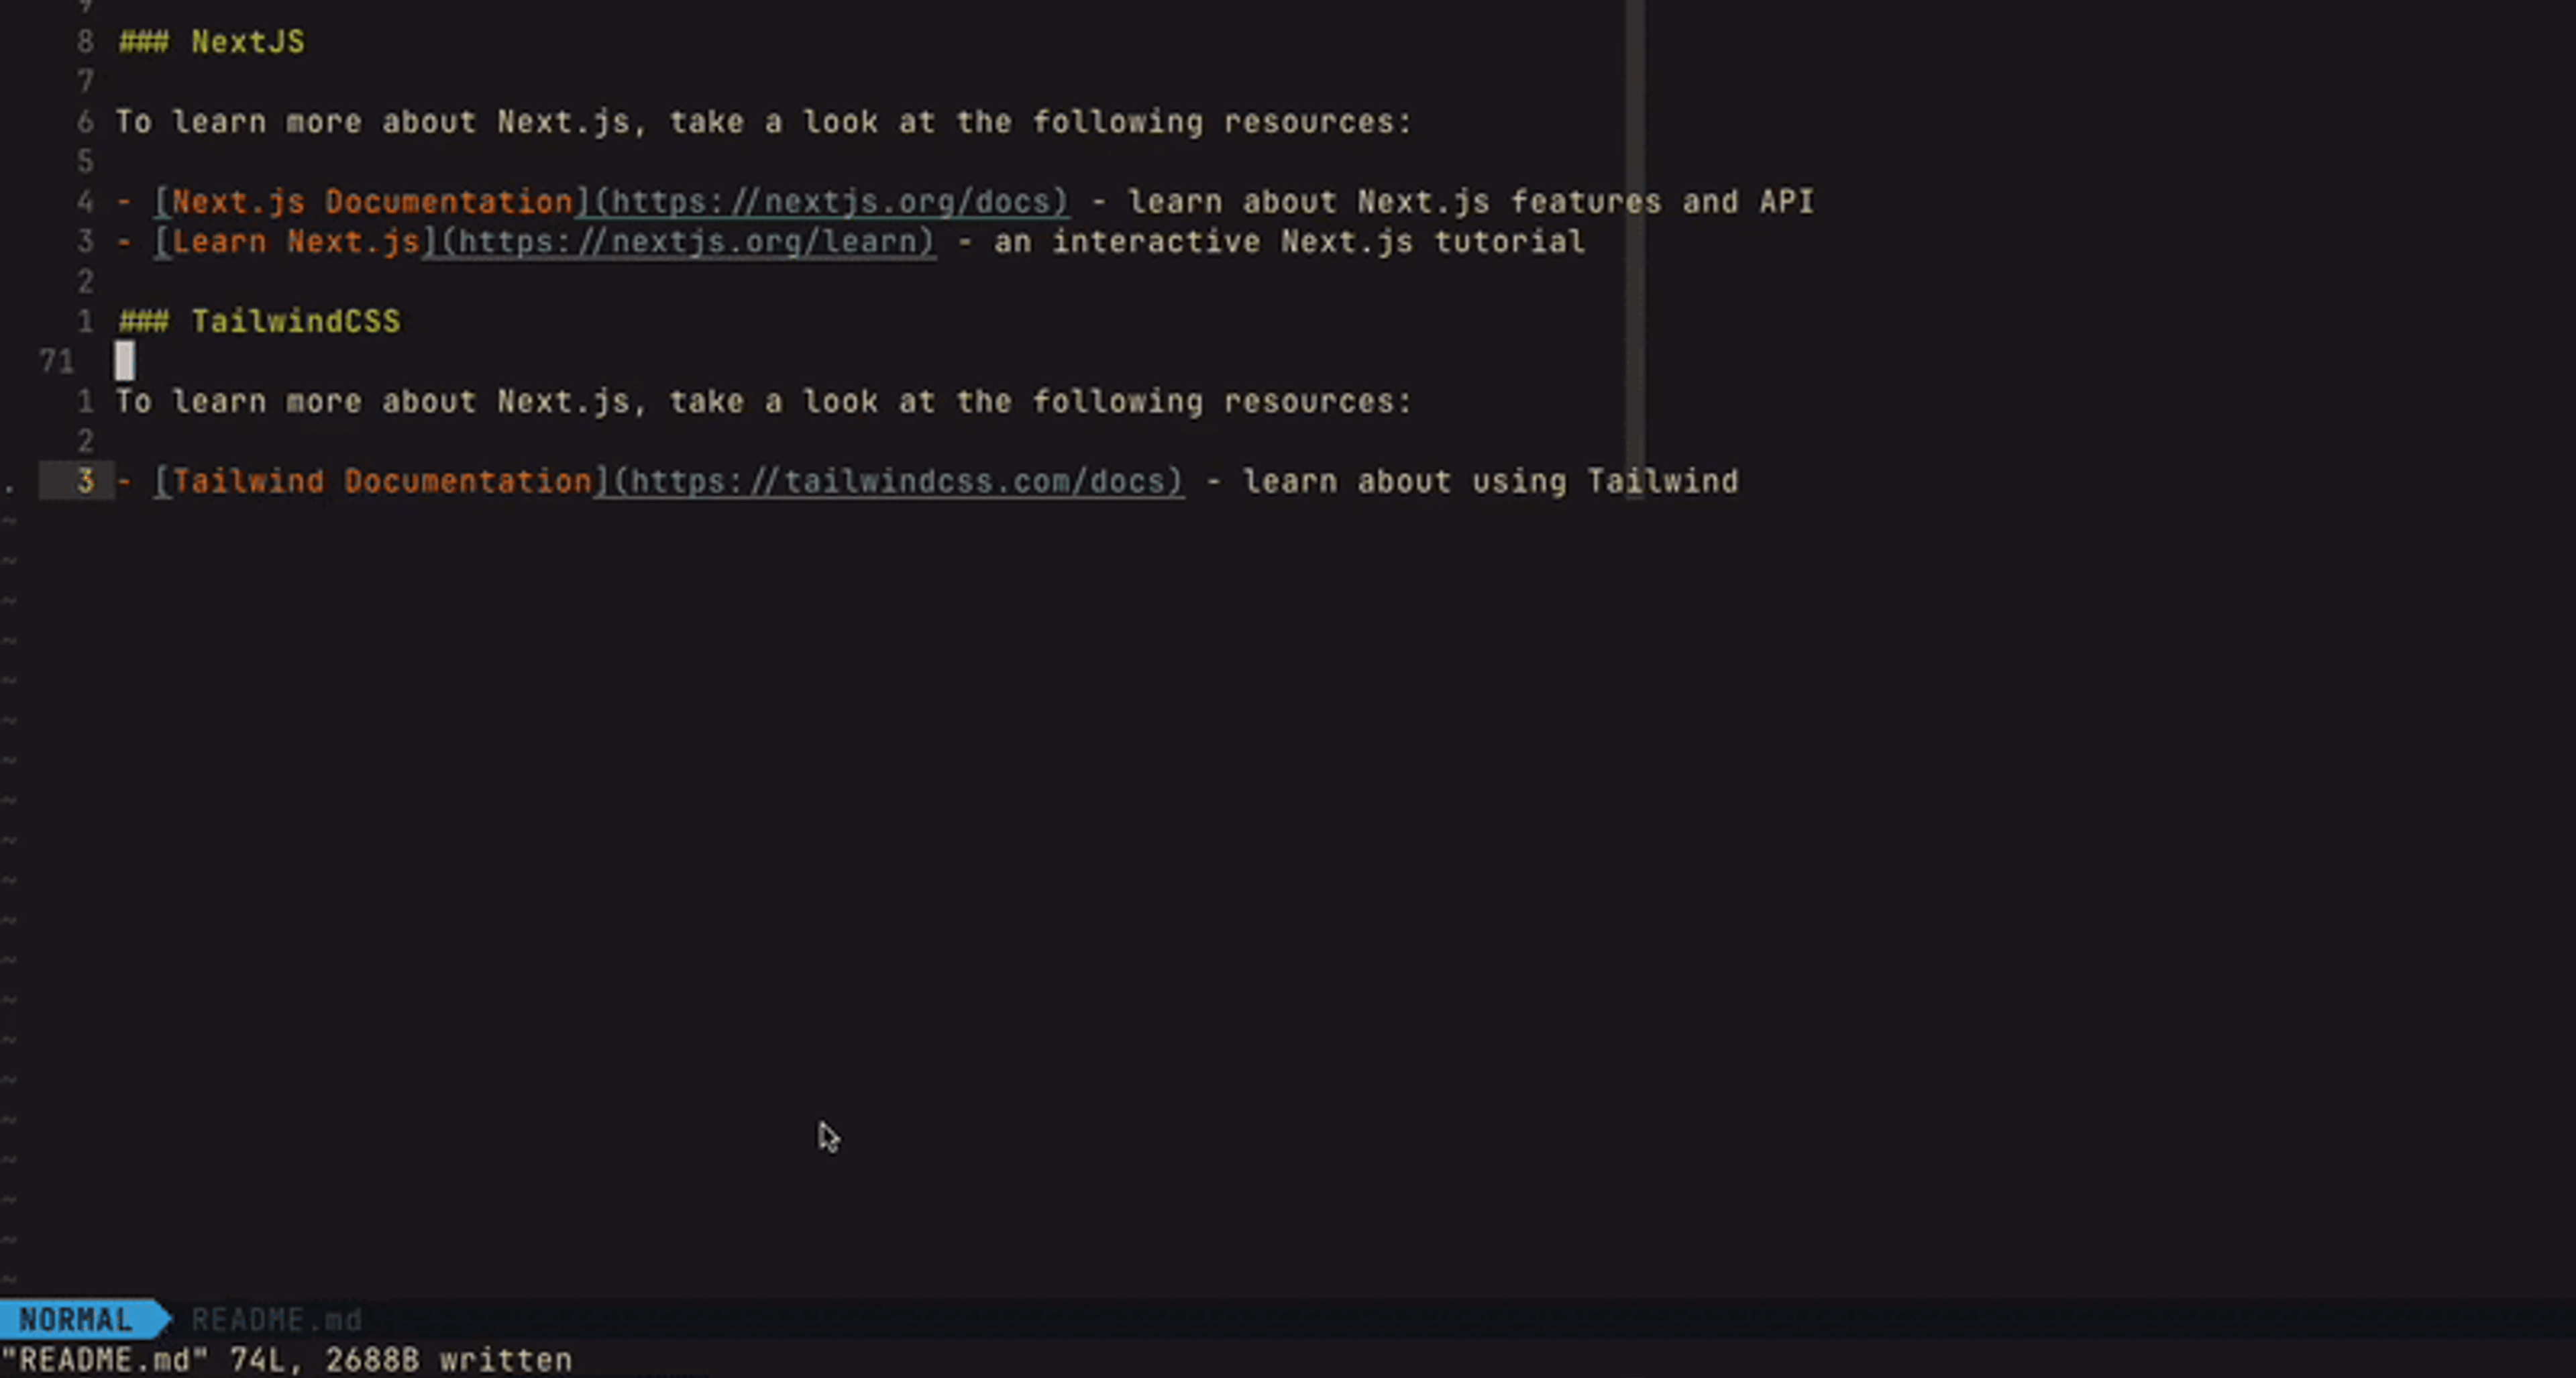Click highlighted relative line number 3

tap(85, 482)
